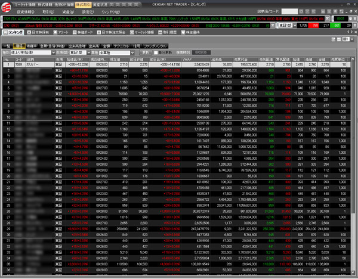
Task: Toggle the 差分更新 checkbox
Action: (x=156, y=52)
